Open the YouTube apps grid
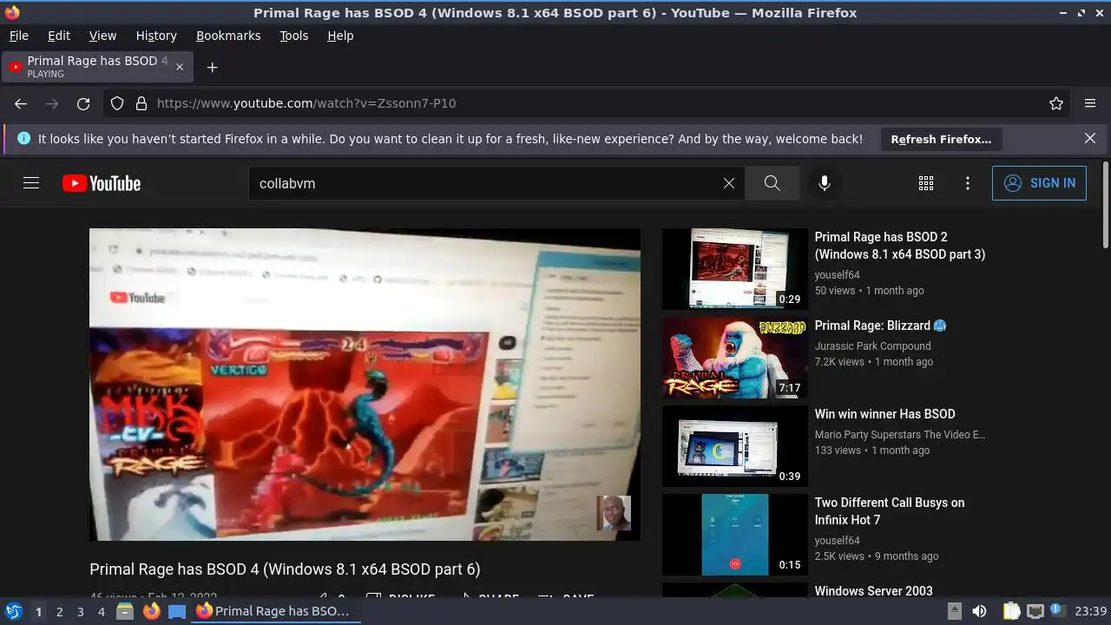 [x=926, y=183]
